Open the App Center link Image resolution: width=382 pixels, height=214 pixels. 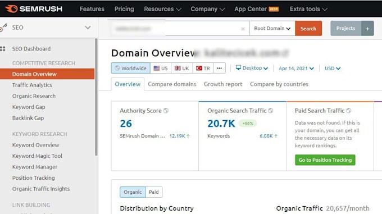point(256,9)
